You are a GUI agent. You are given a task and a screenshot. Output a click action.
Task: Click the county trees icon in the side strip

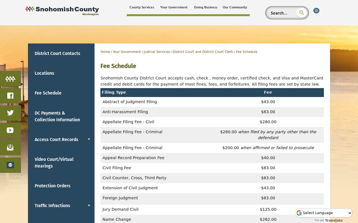tap(10, 79)
